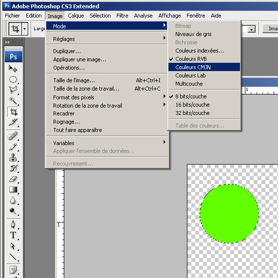278x278 pixels.
Task: Click the Ps logo in the toolbox
Action: click(x=14, y=57)
